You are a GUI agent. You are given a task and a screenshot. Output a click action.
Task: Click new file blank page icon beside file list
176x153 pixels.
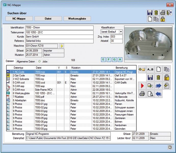158,69
